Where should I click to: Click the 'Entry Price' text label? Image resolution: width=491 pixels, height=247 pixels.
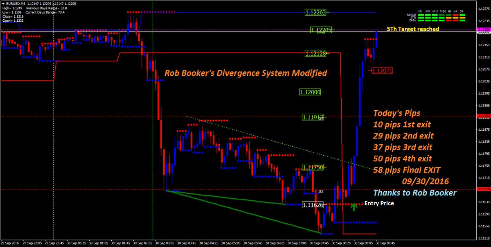click(379, 203)
